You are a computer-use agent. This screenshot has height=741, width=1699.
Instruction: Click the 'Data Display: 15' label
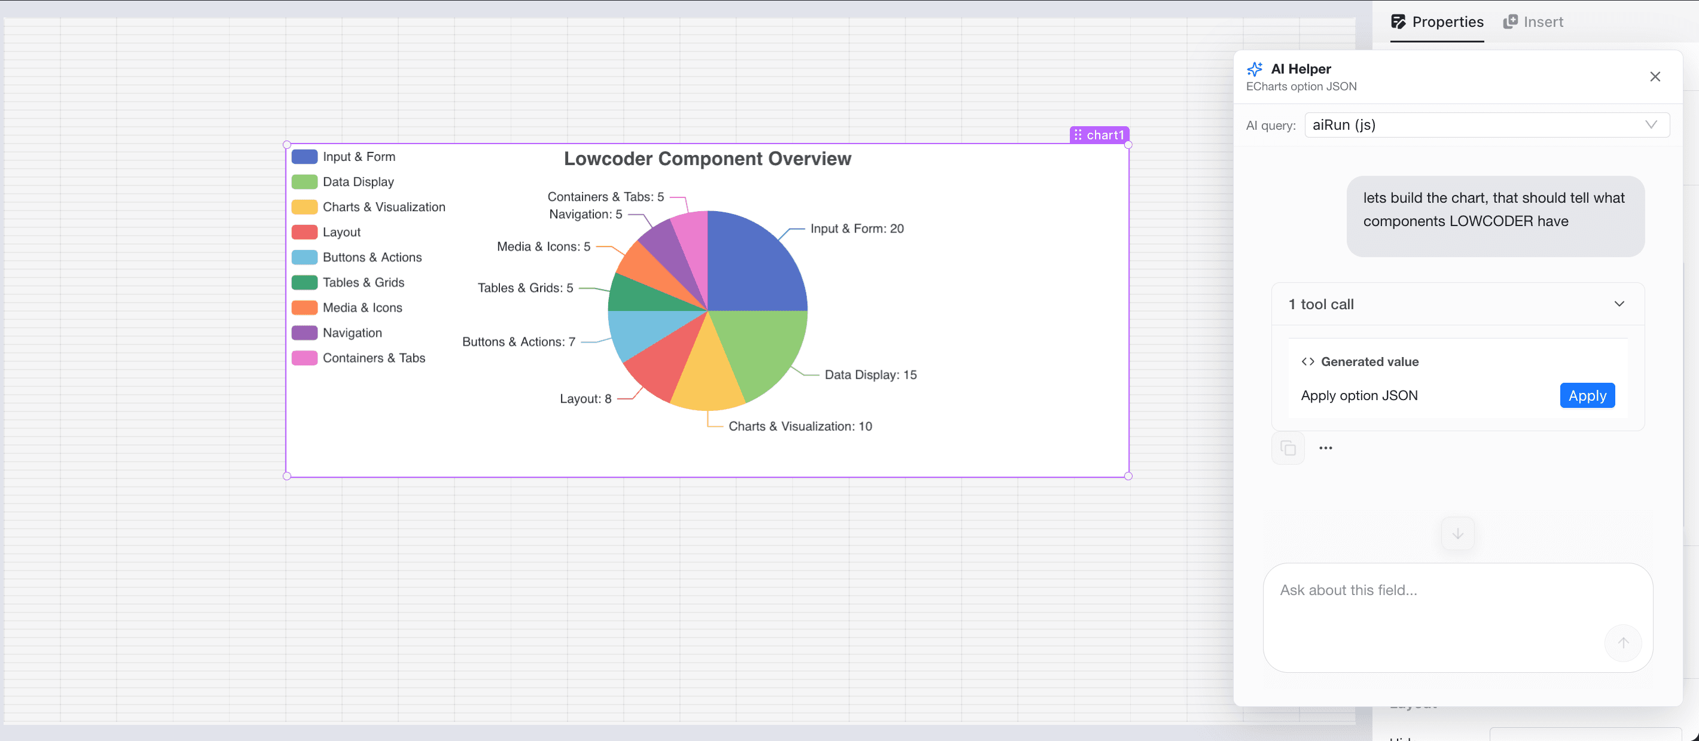pyautogui.click(x=871, y=375)
